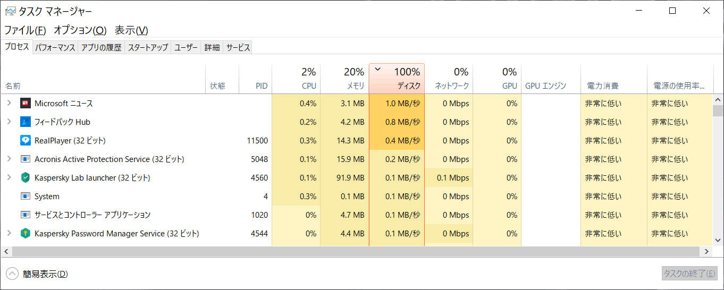This screenshot has width=724, height=290.
Task: Expand the Microsoft ニュース process group
Action: (x=9, y=103)
